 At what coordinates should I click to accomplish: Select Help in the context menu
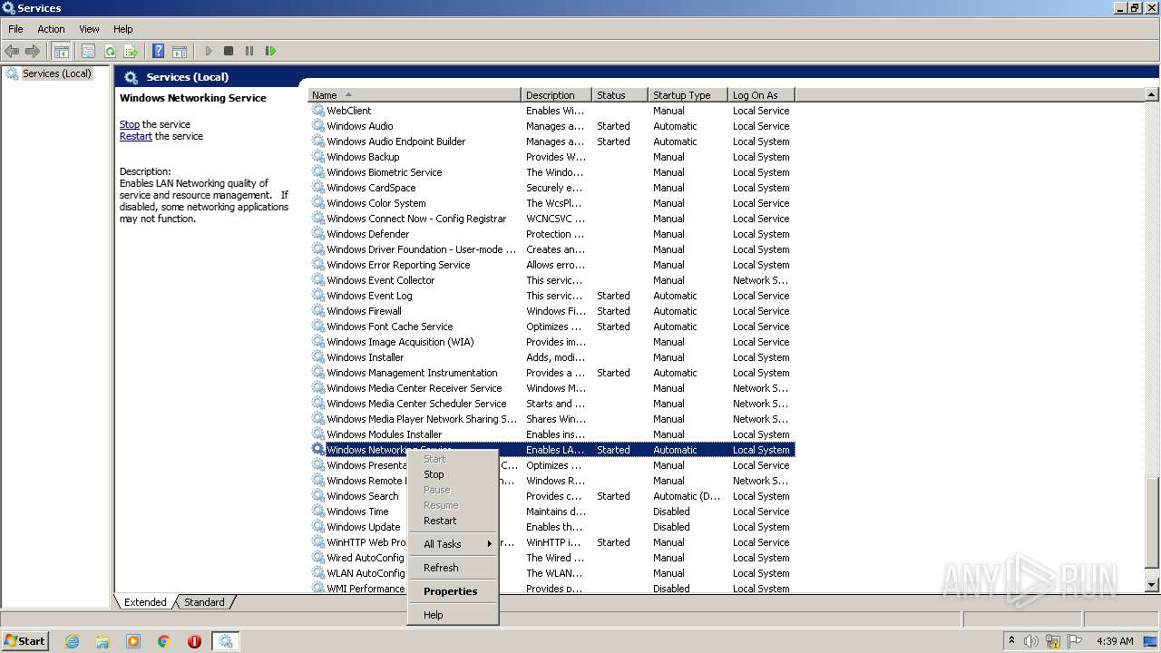453,615
